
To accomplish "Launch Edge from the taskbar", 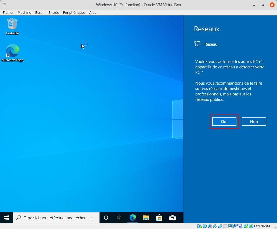I will pyautogui.click(x=133, y=218).
